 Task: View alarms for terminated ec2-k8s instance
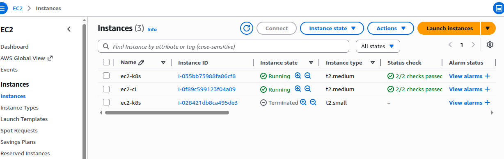click(x=465, y=103)
